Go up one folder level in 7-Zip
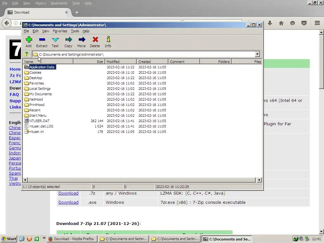 27,54
